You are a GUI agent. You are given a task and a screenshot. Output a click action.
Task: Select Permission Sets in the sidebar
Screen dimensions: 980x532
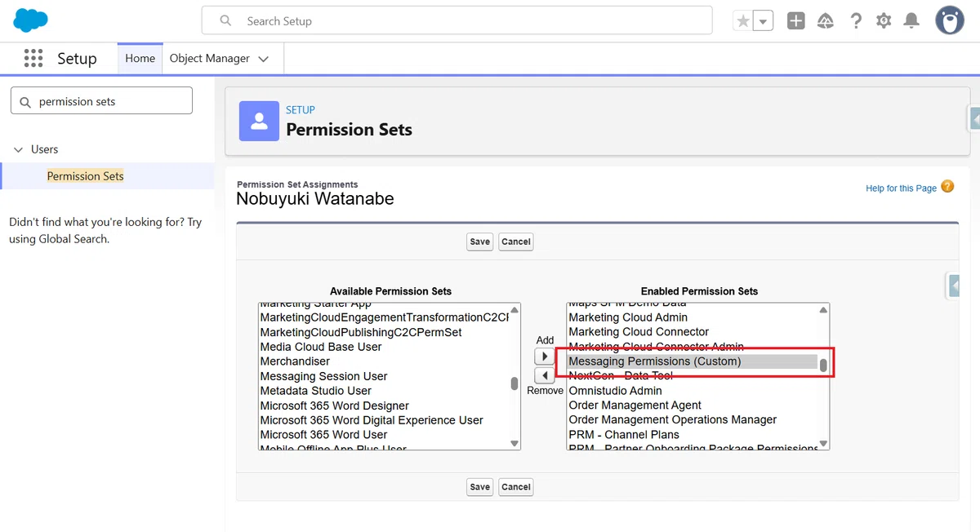pyautogui.click(x=86, y=176)
